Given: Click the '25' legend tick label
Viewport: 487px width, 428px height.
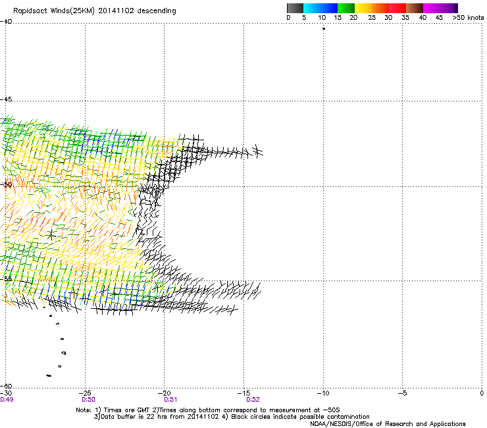Looking at the screenshot, I should pyautogui.click(x=372, y=18).
